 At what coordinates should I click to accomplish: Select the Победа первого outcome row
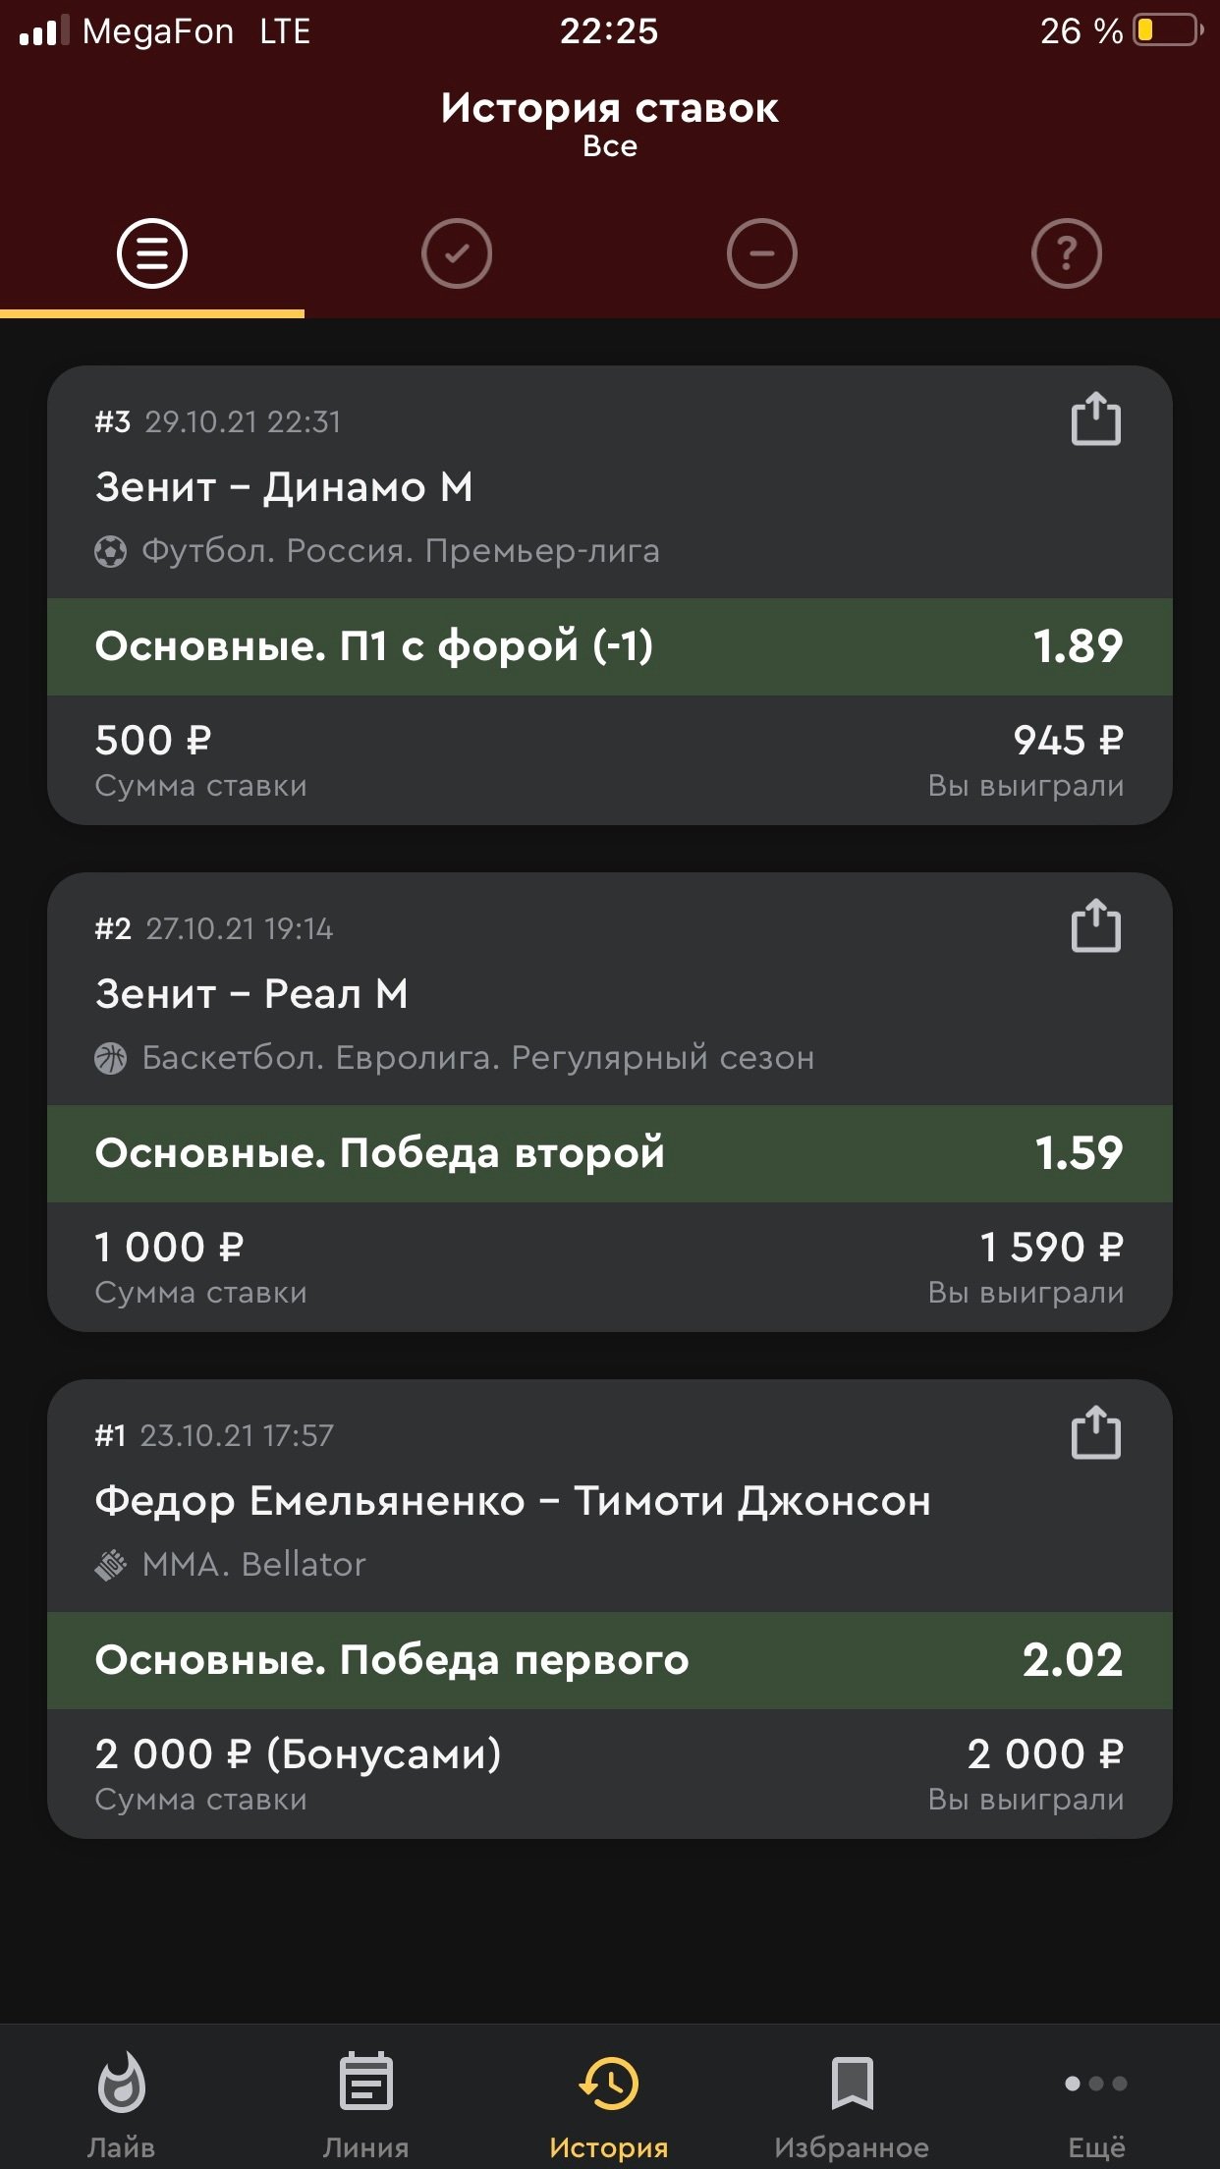609,1660
